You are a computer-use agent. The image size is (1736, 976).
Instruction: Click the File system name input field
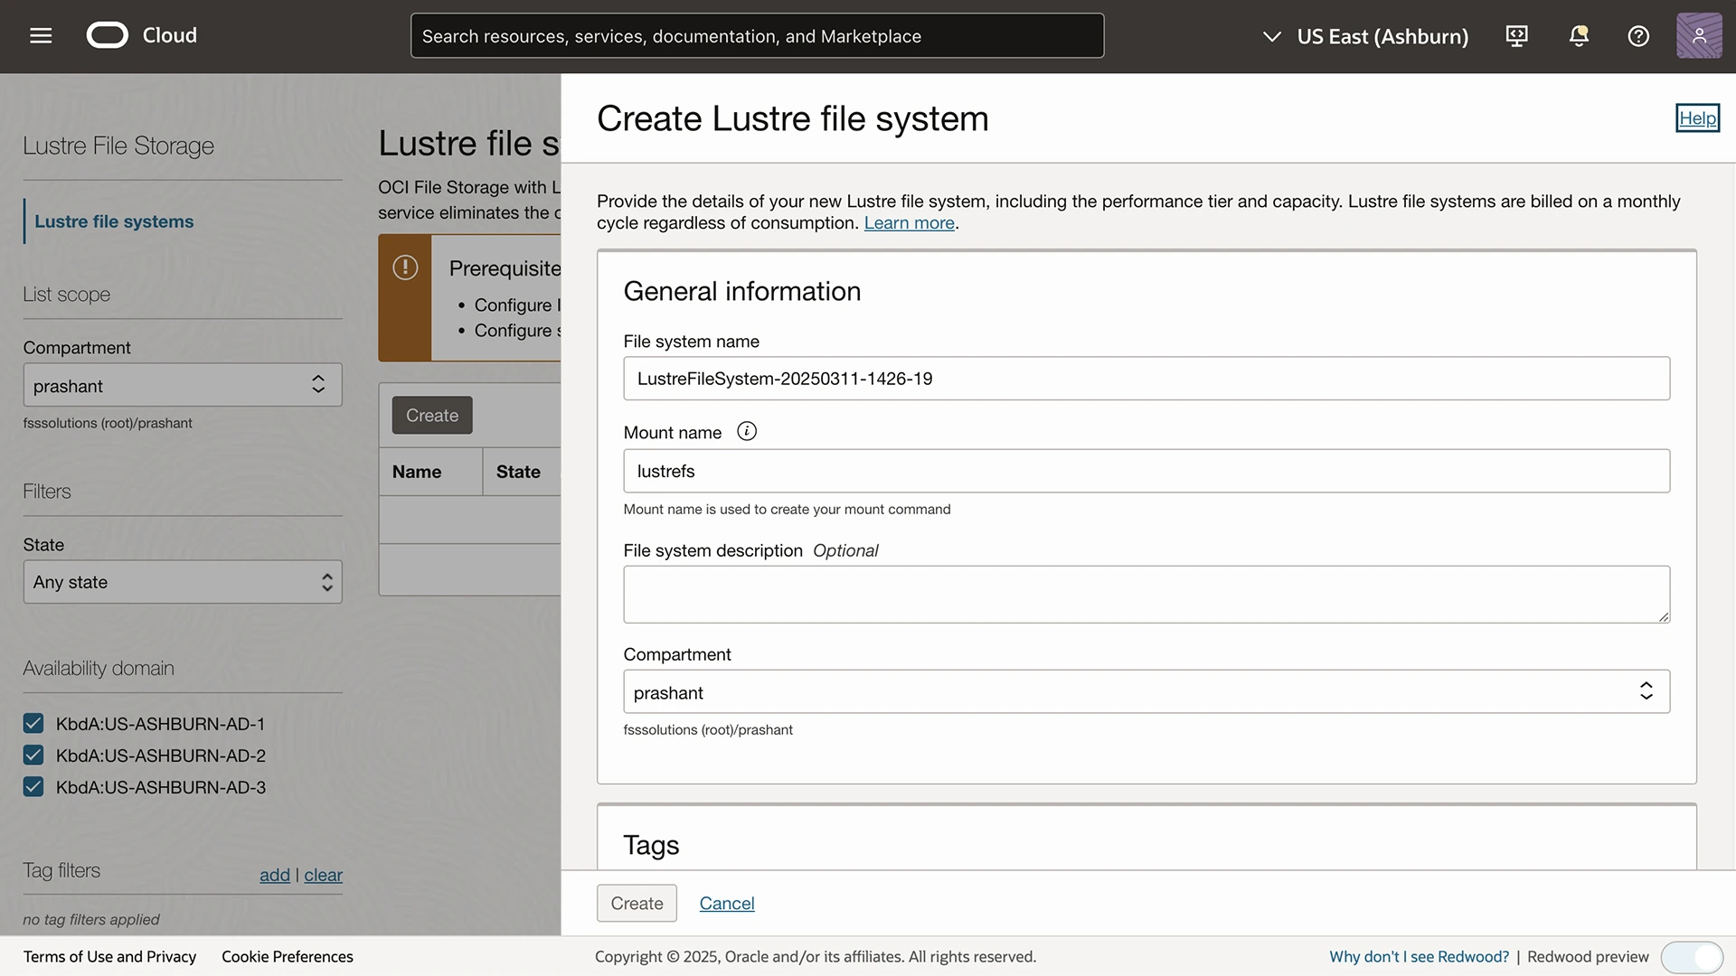click(1146, 379)
